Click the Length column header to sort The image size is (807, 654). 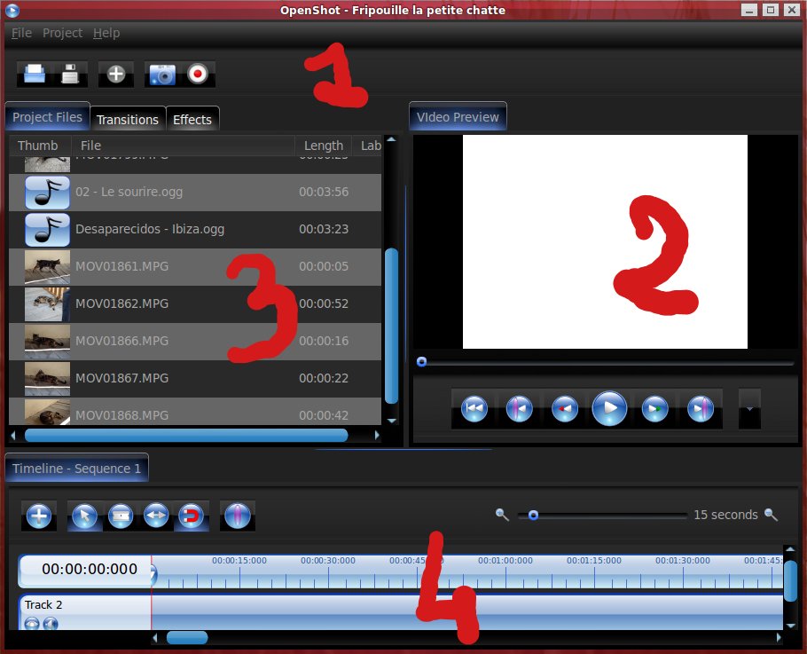pyautogui.click(x=323, y=146)
